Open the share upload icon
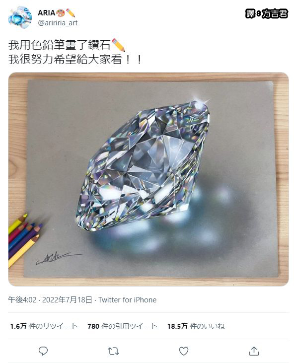Image resolution: width=297 pixels, height=363 pixels. (254, 351)
